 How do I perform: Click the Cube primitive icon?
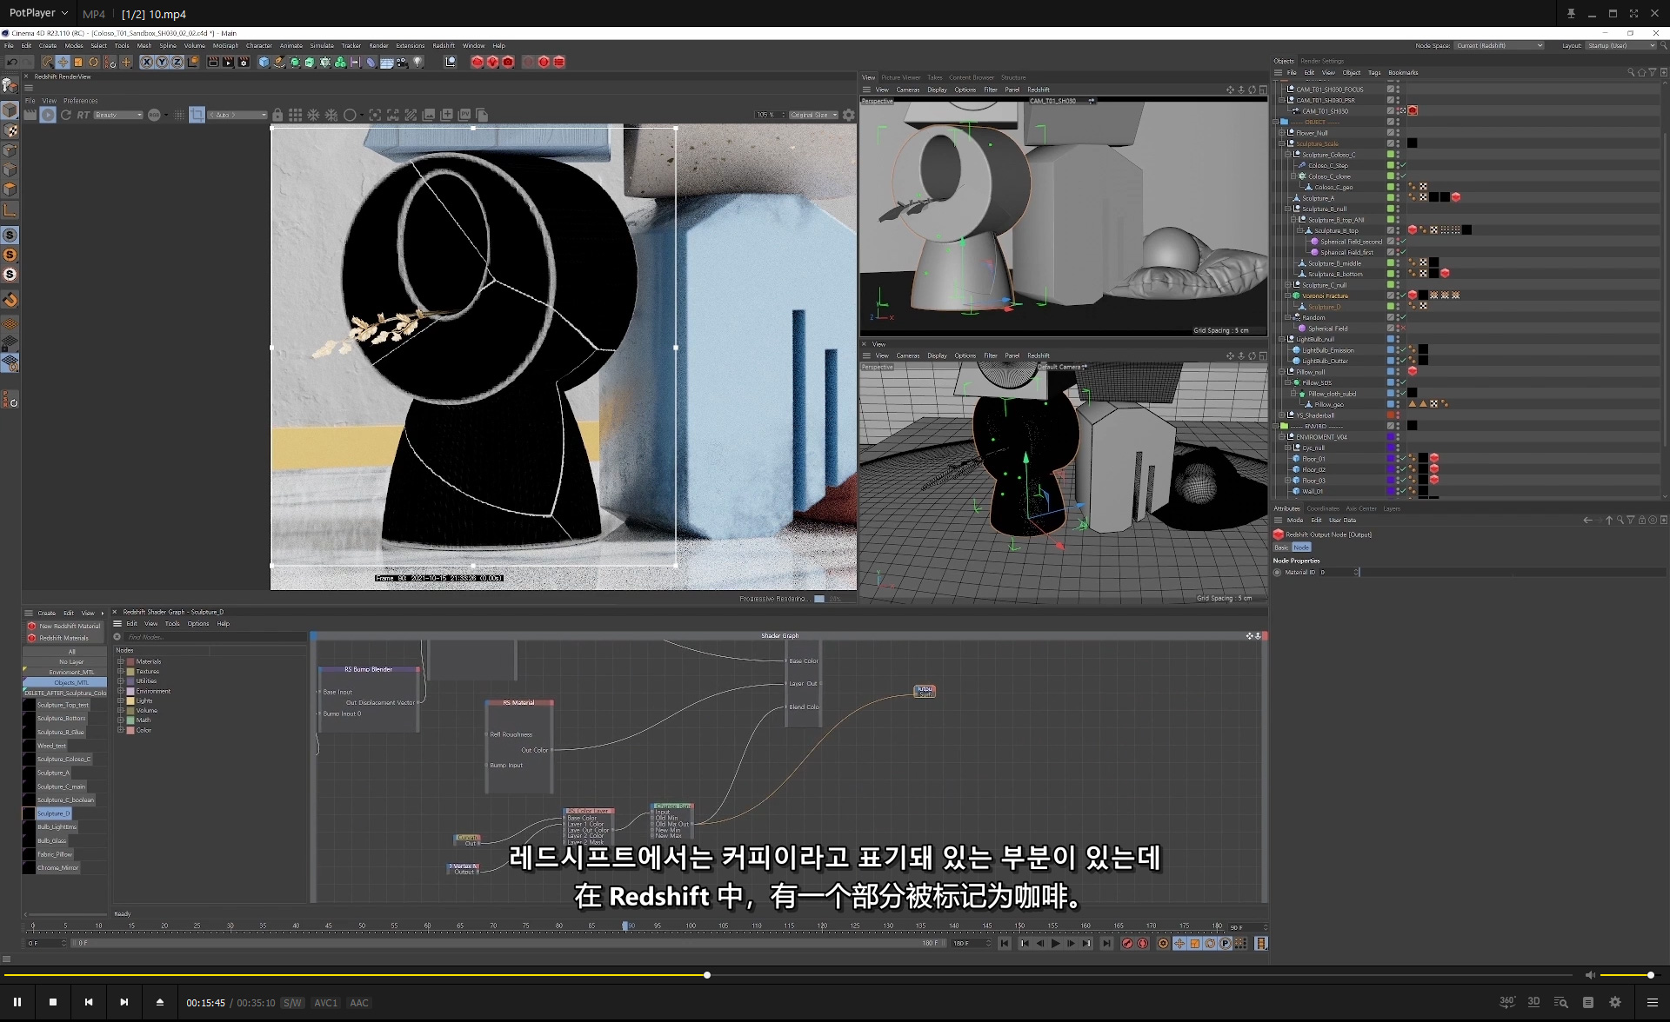point(264,62)
